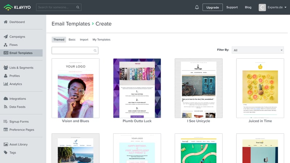290x163 pixels.
Task: Click the Upgrade button
Action: [x=212, y=7]
